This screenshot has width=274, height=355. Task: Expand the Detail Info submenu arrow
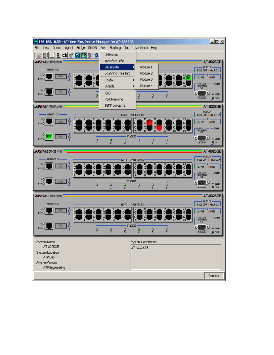tap(133, 67)
